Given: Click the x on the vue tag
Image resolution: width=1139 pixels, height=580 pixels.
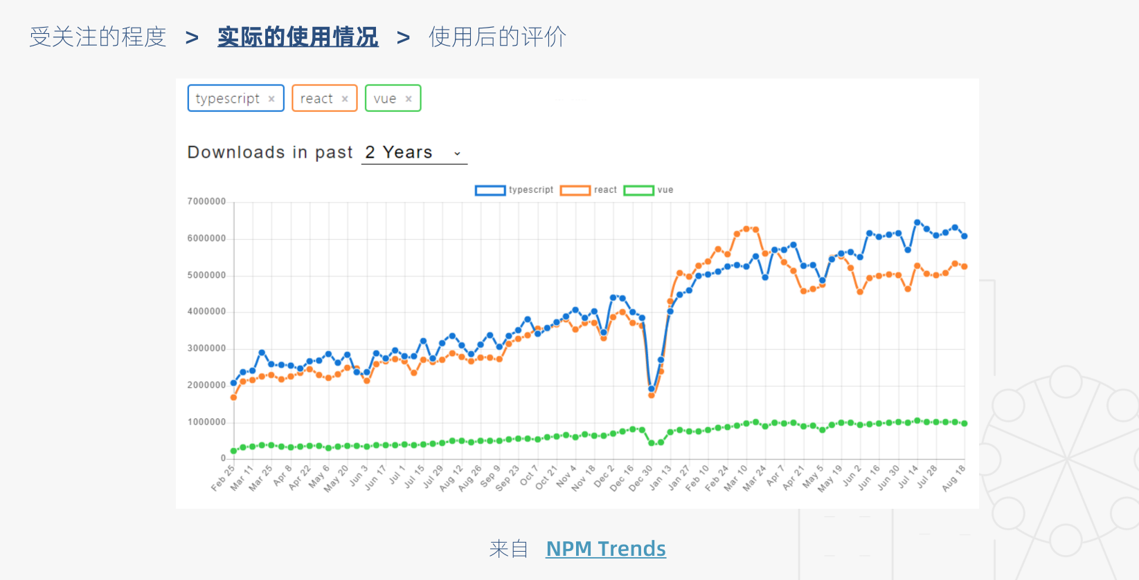Looking at the screenshot, I should tap(409, 99).
